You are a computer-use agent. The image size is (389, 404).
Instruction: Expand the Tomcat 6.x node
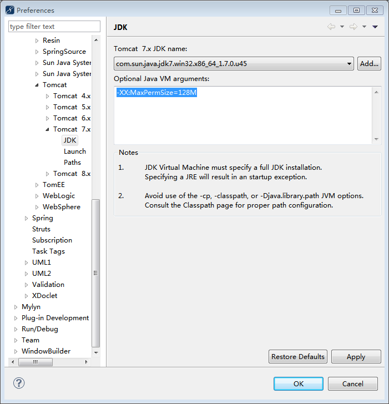[x=47, y=118]
